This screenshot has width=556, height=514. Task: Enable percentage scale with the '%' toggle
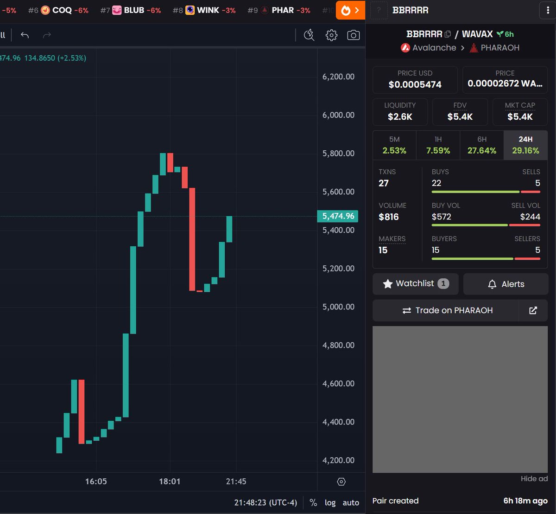tap(313, 502)
